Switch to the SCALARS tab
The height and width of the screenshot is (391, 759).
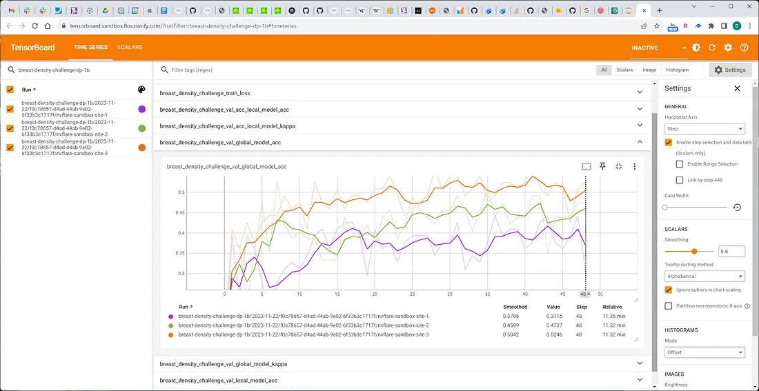coord(130,47)
